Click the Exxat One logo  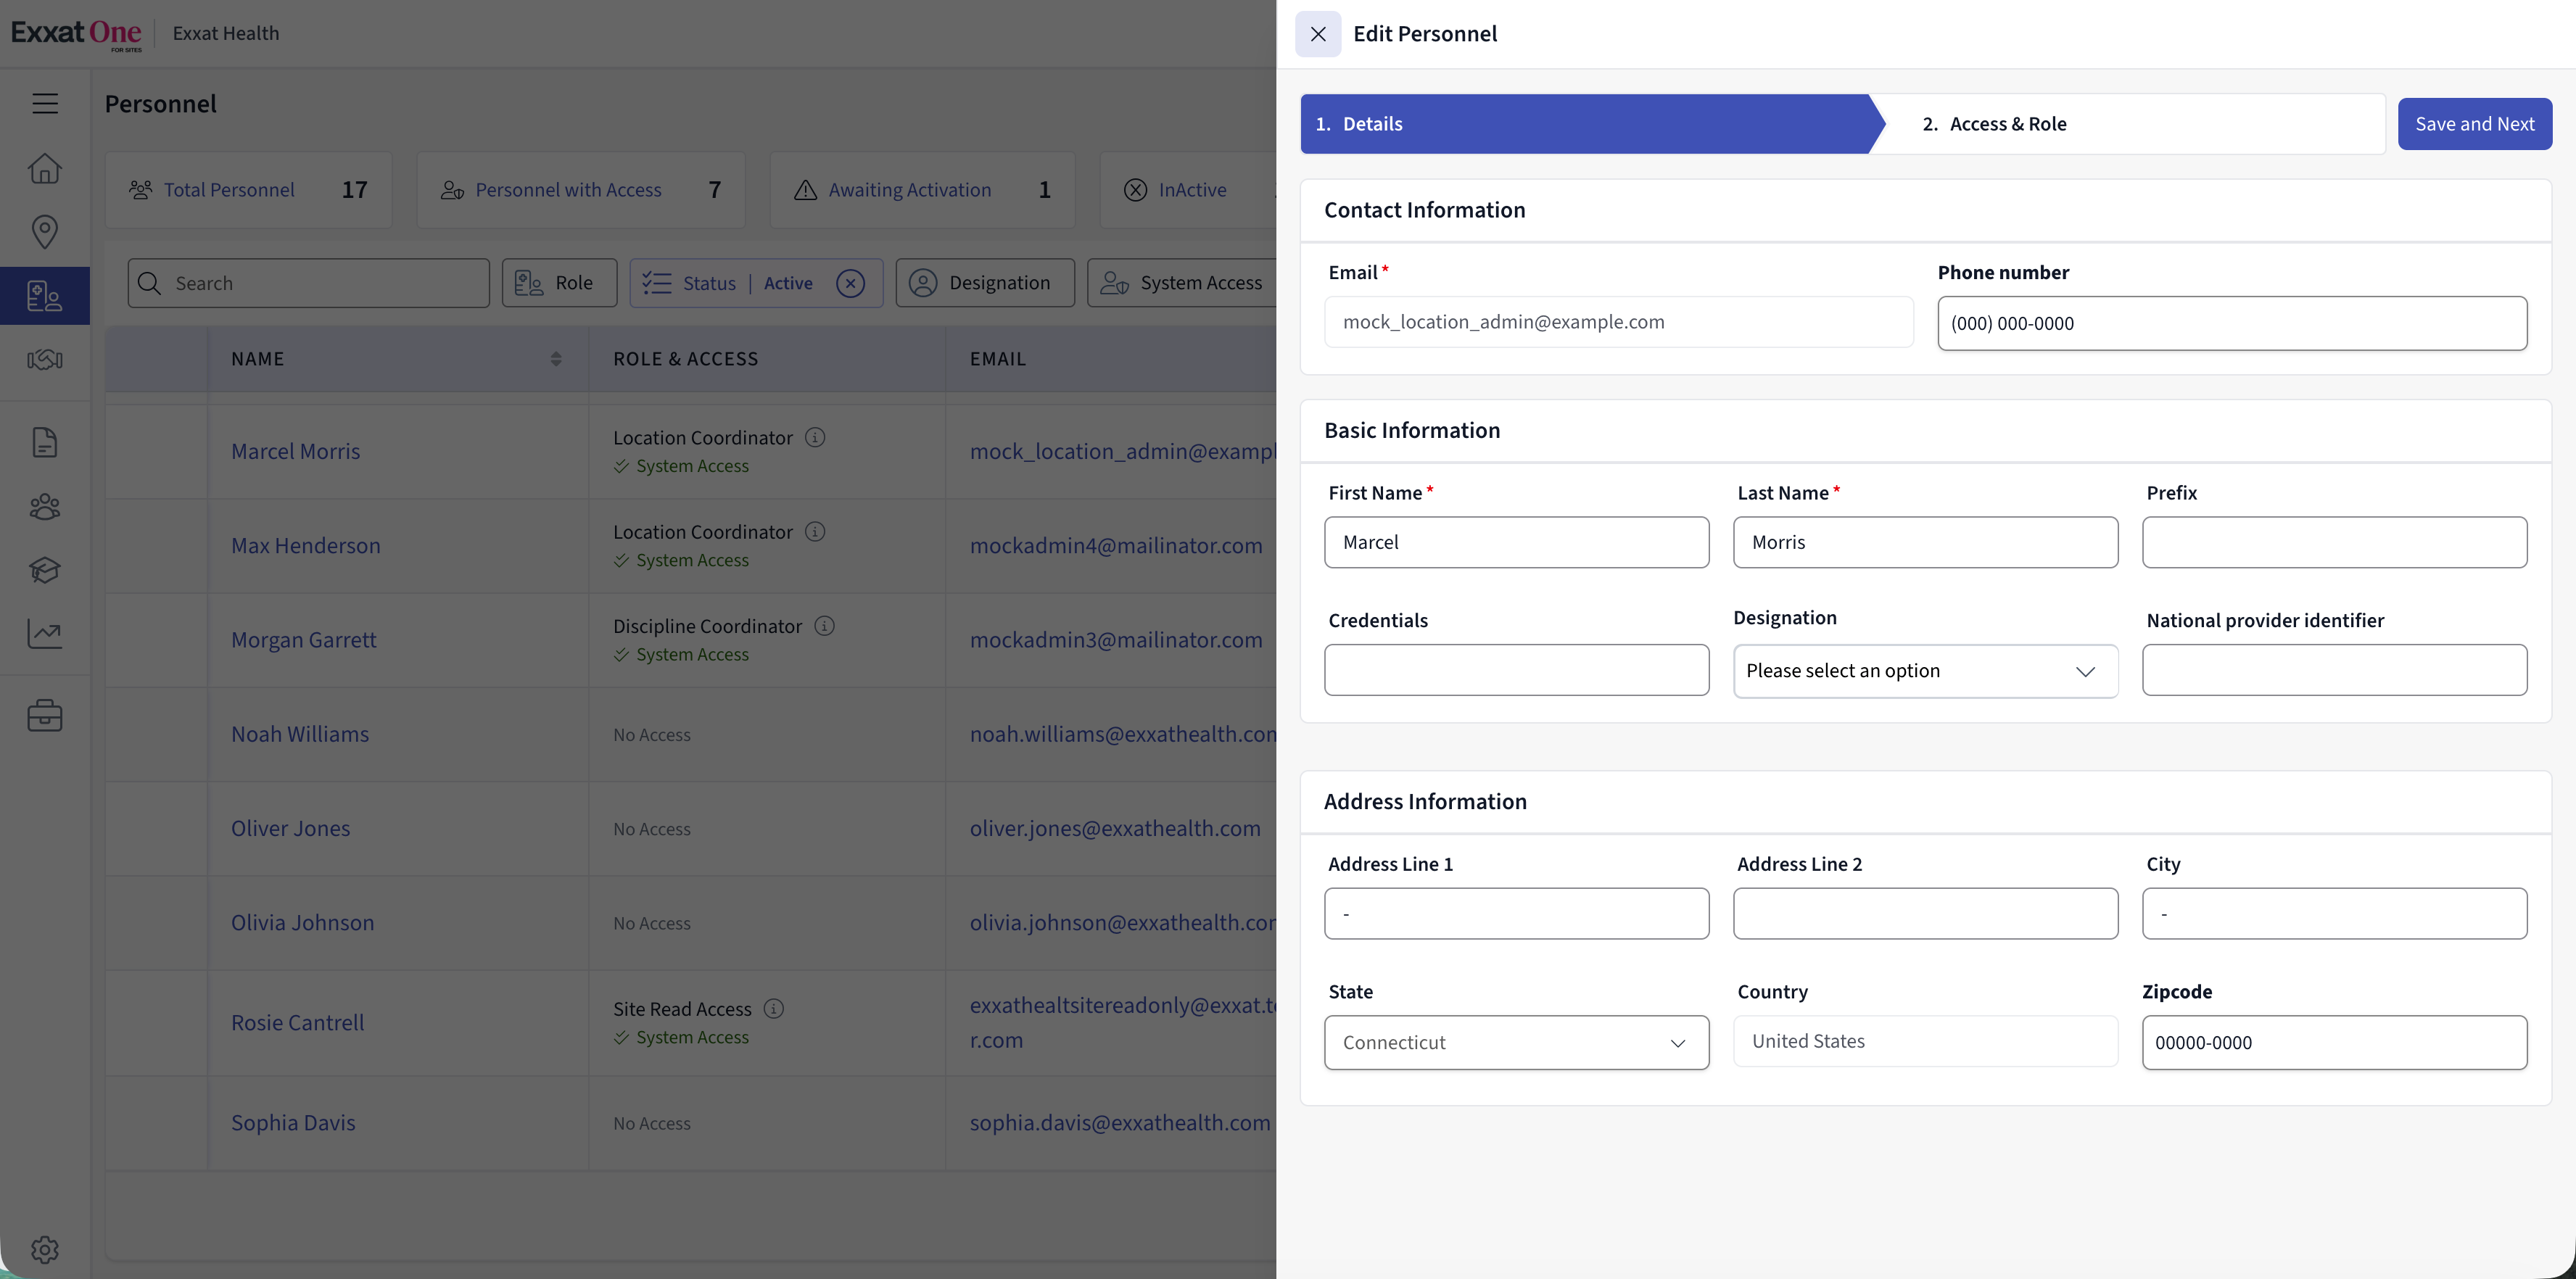(77, 34)
